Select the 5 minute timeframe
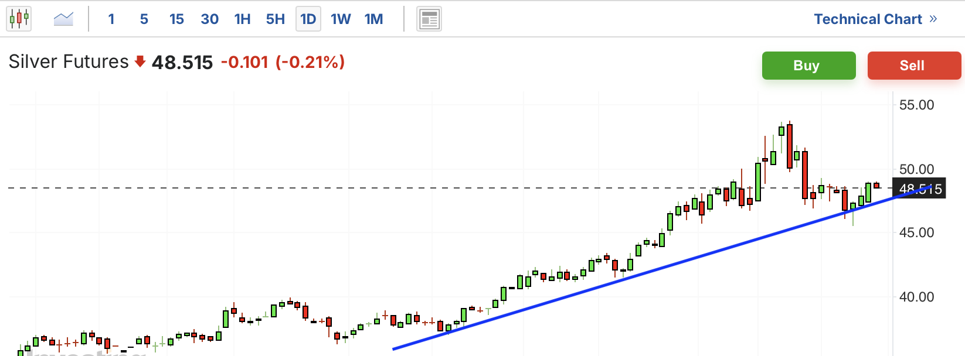The width and height of the screenshot is (965, 356). (x=144, y=19)
